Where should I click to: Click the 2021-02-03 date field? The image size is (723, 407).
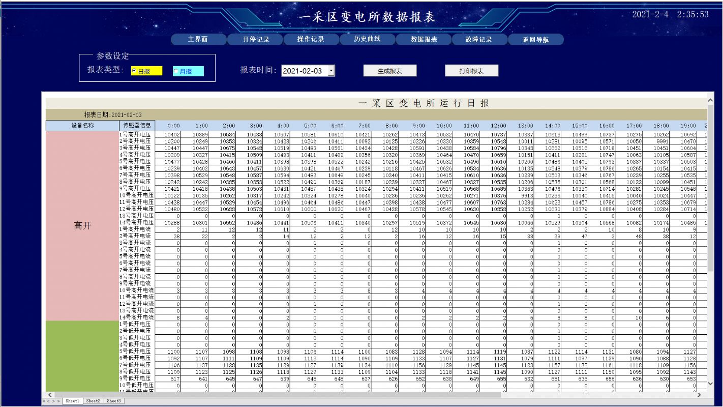coord(305,71)
